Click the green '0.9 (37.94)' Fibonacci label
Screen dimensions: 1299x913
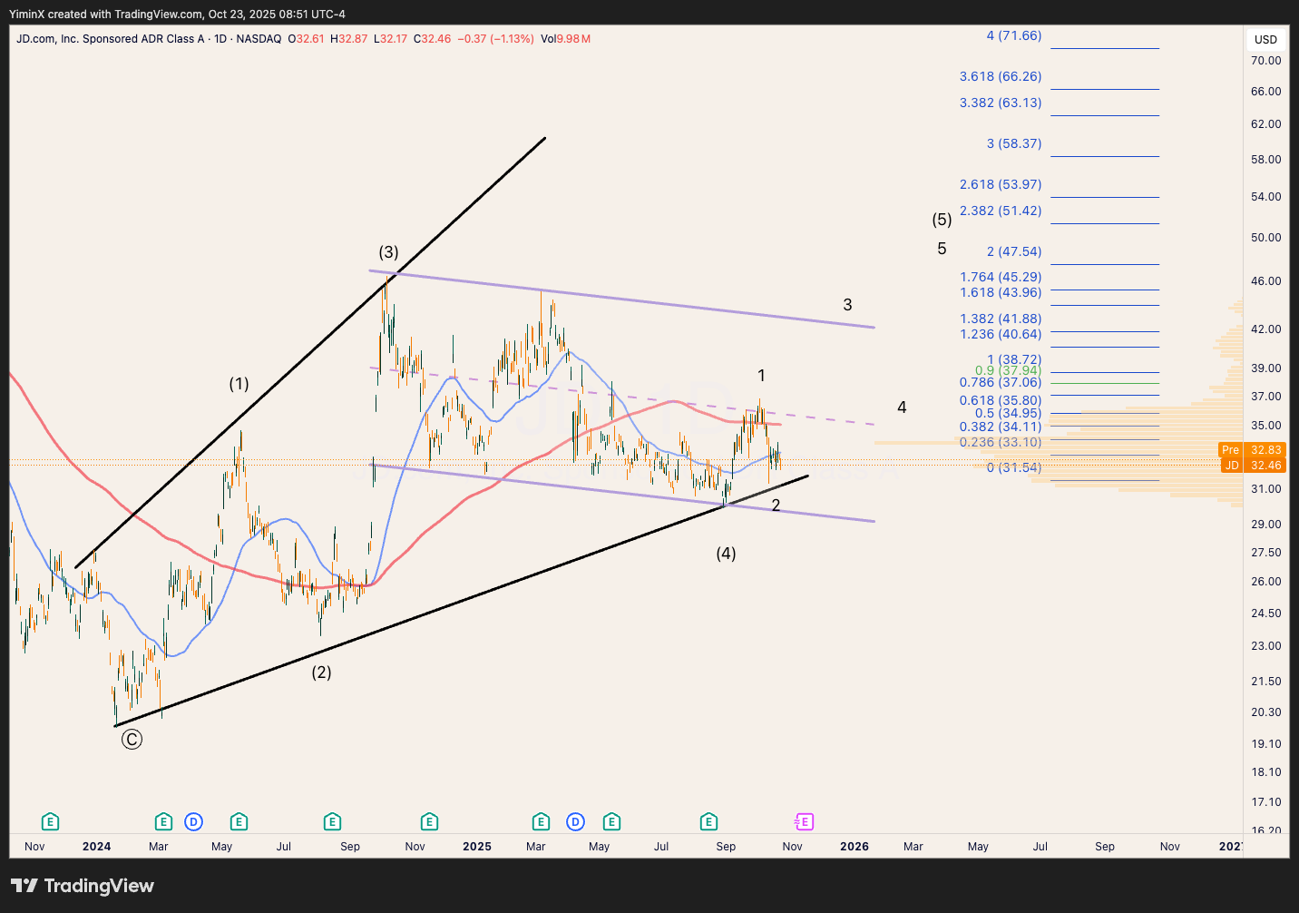pos(1008,370)
